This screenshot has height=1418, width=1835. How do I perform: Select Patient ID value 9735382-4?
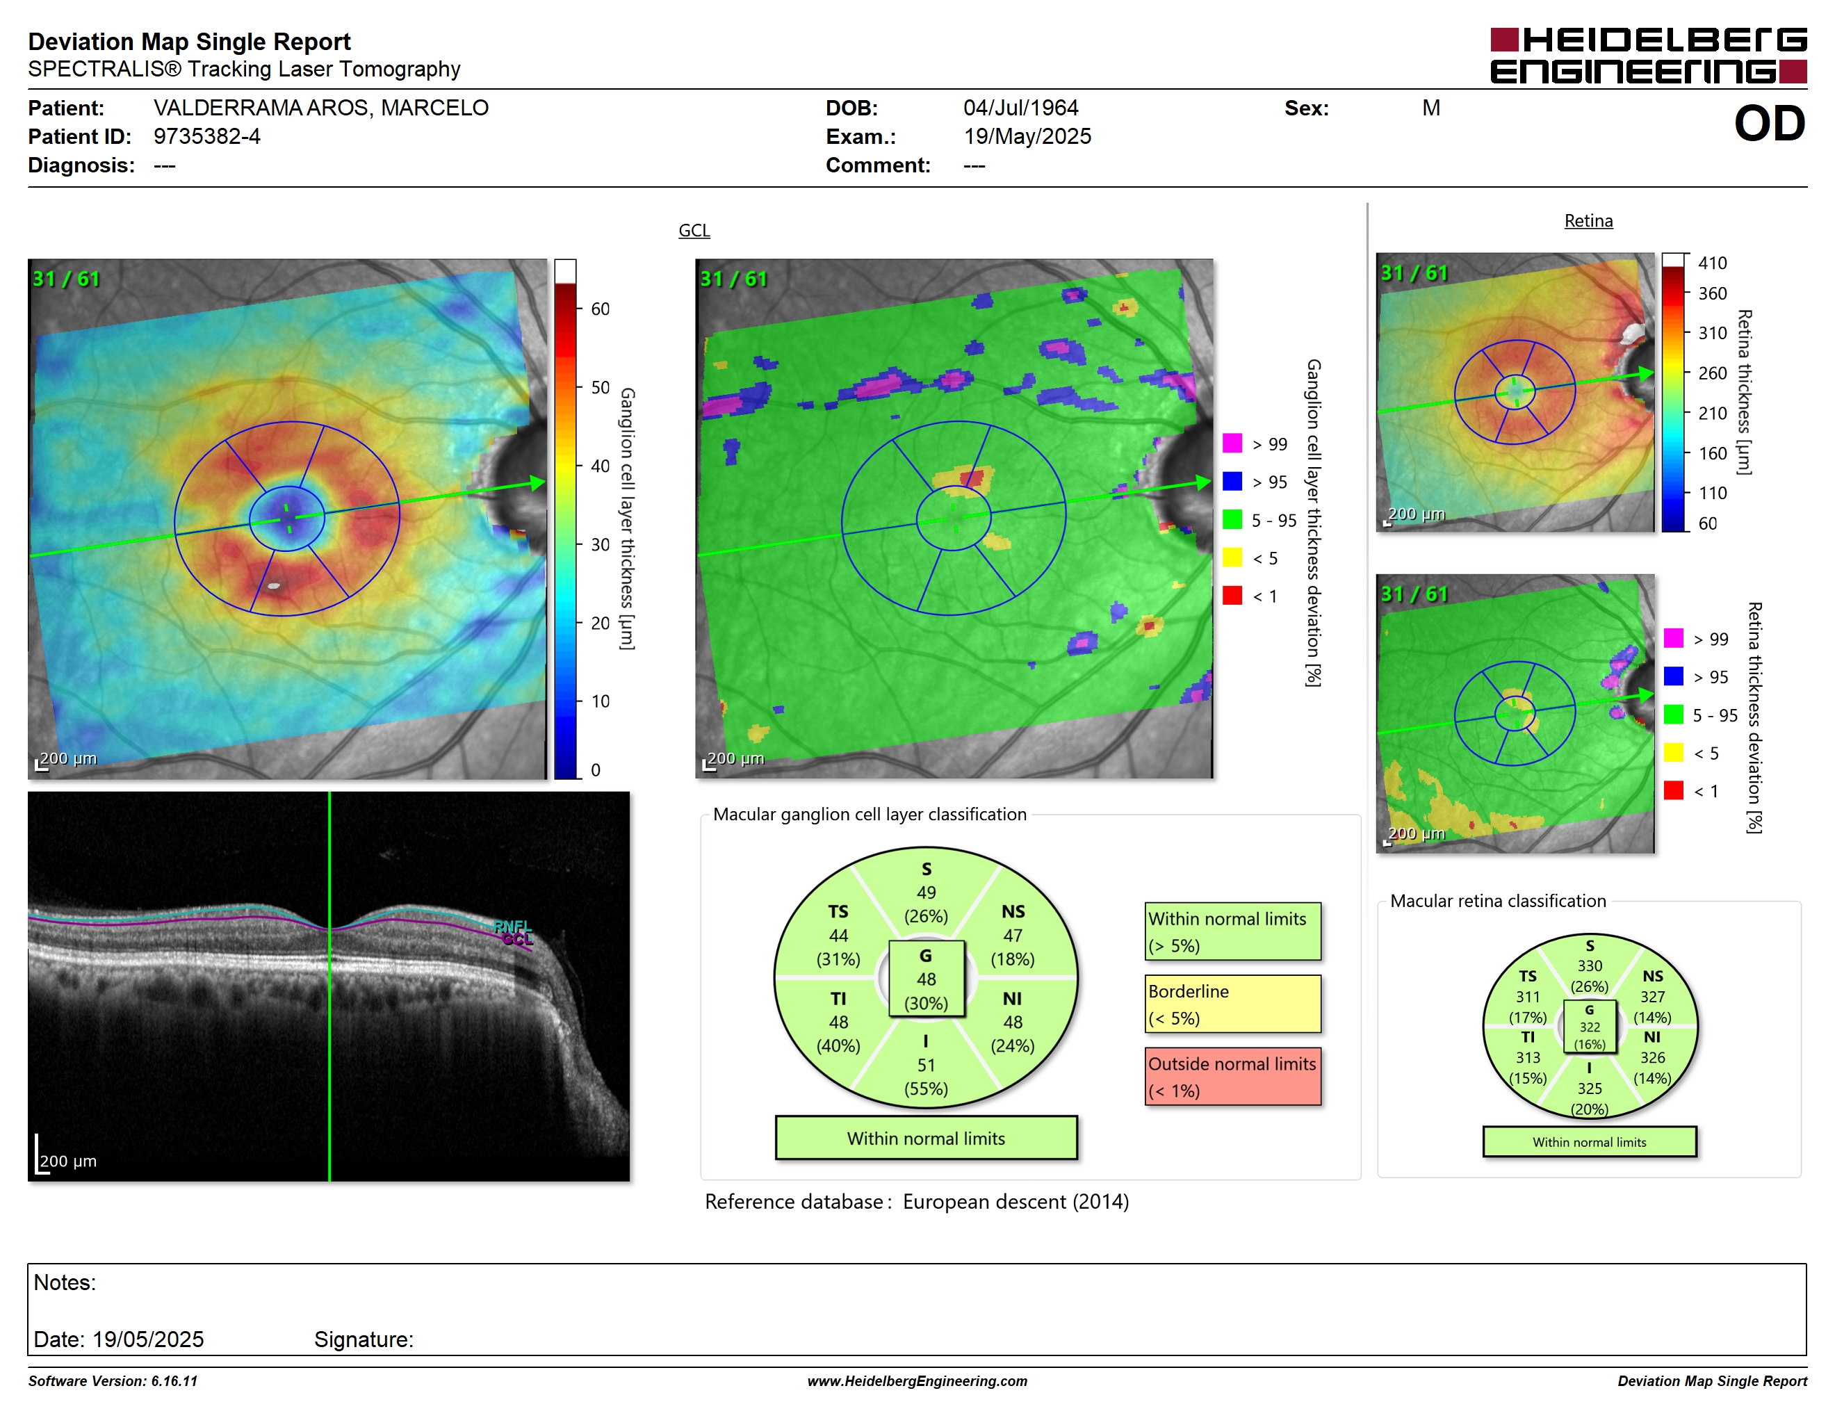point(206,136)
